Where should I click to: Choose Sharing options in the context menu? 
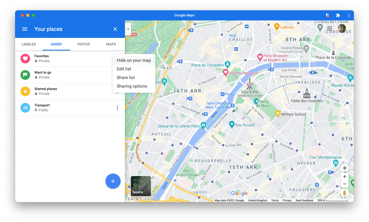132,86
